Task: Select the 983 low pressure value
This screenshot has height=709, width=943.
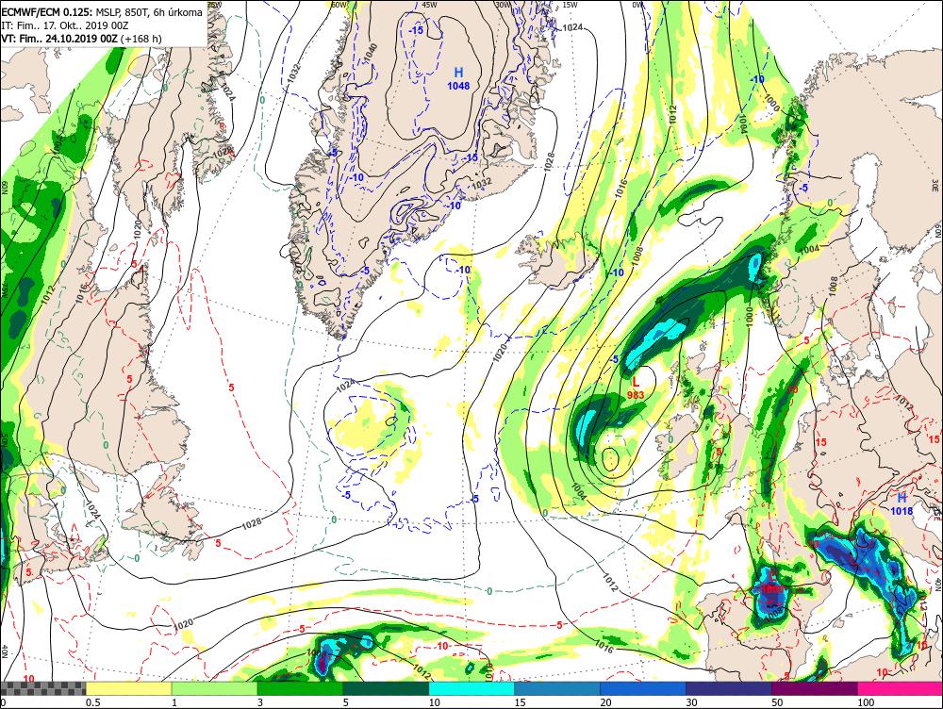Action: point(635,395)
